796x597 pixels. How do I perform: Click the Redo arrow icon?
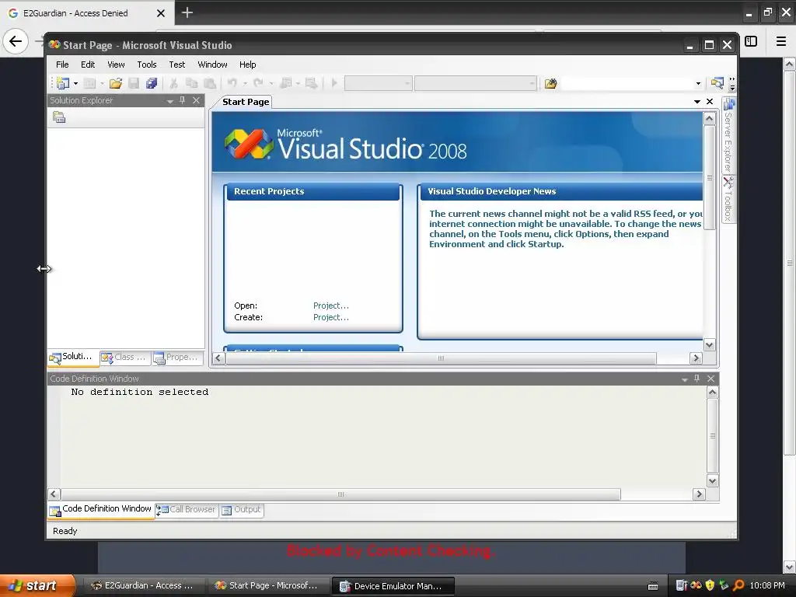tap(258, 82)
